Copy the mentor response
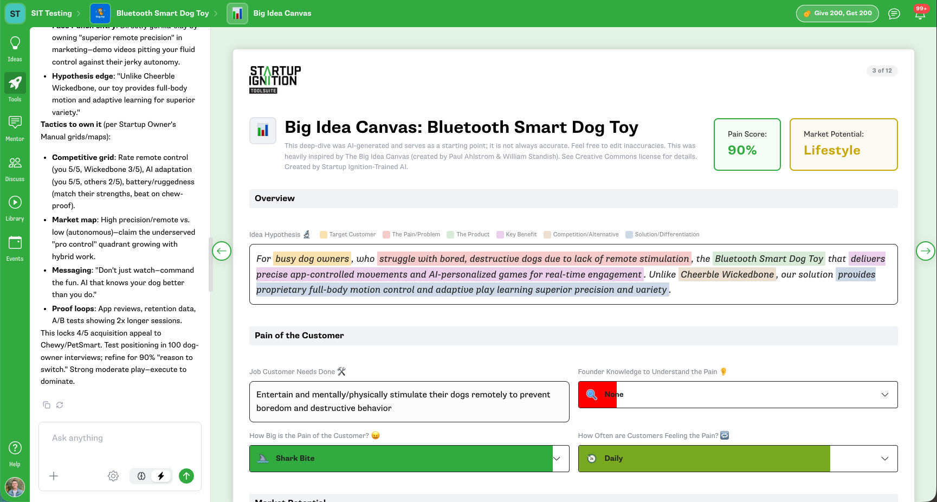The image size is (937, 502). point(47,405)
